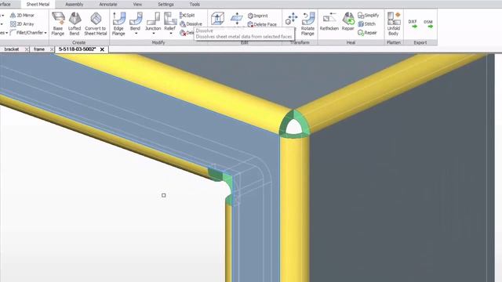Pick the Relief tool icon

(170, 19)
